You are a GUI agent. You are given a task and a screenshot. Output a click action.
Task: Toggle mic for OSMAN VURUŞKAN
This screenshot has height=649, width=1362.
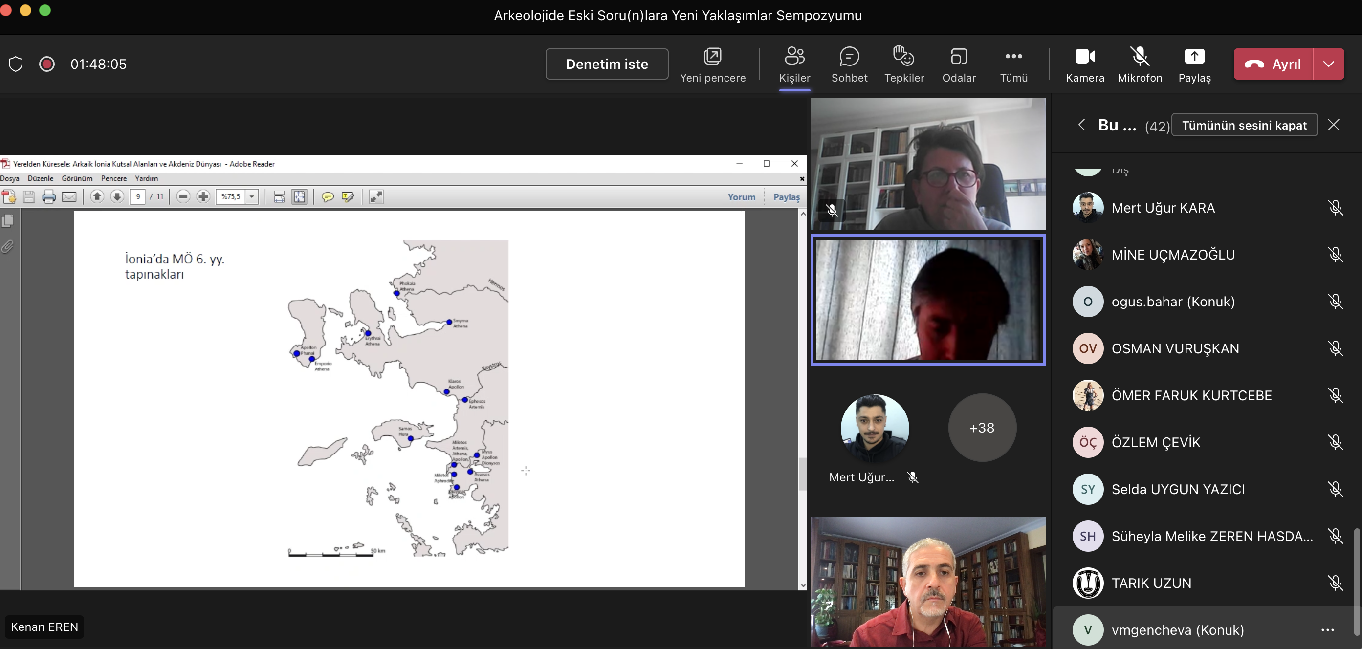(x=1335, y=348)
